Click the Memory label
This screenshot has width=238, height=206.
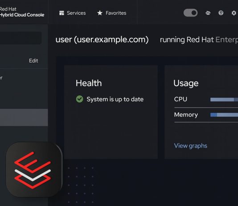point(186,115)
